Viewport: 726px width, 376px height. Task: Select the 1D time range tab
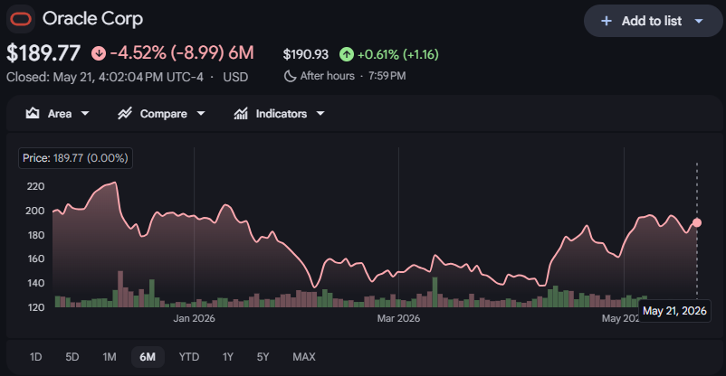pyautogui.click(x=35, y=357)
